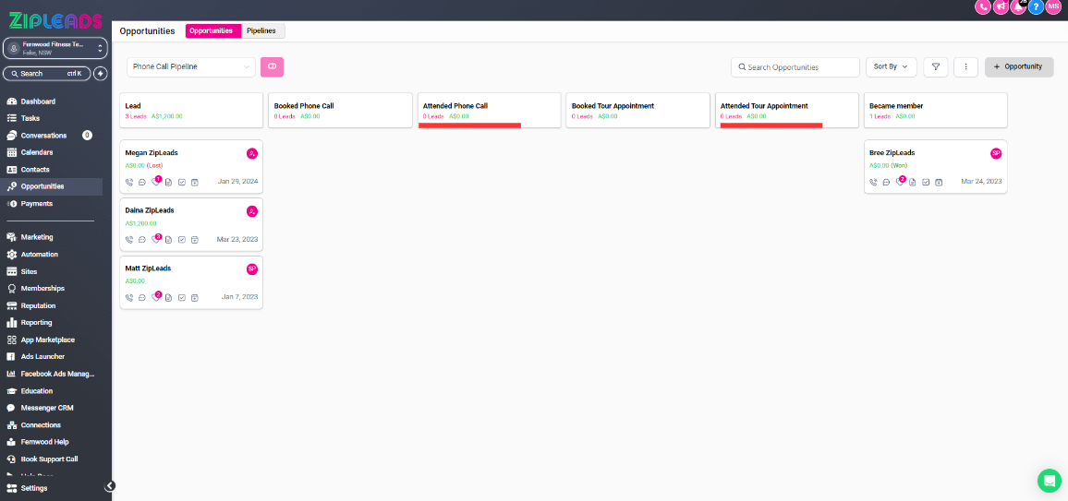Click the lightning quick actions icon beside Search
1068x501 pixels.
101,74
